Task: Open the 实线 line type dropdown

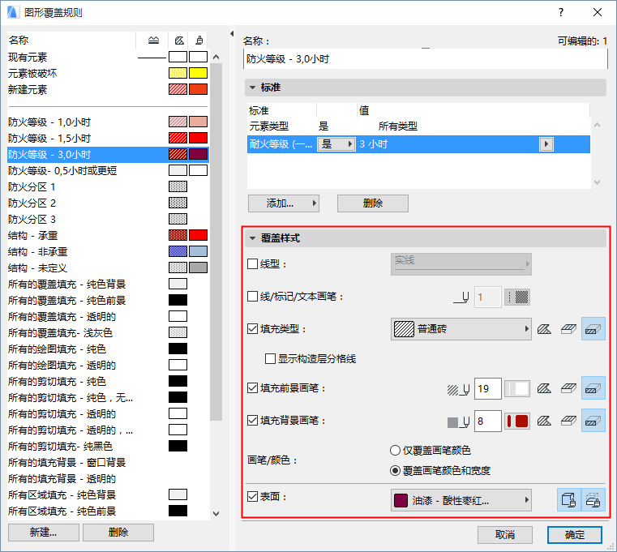Action: pyautogui.click(x=461, y=264)
